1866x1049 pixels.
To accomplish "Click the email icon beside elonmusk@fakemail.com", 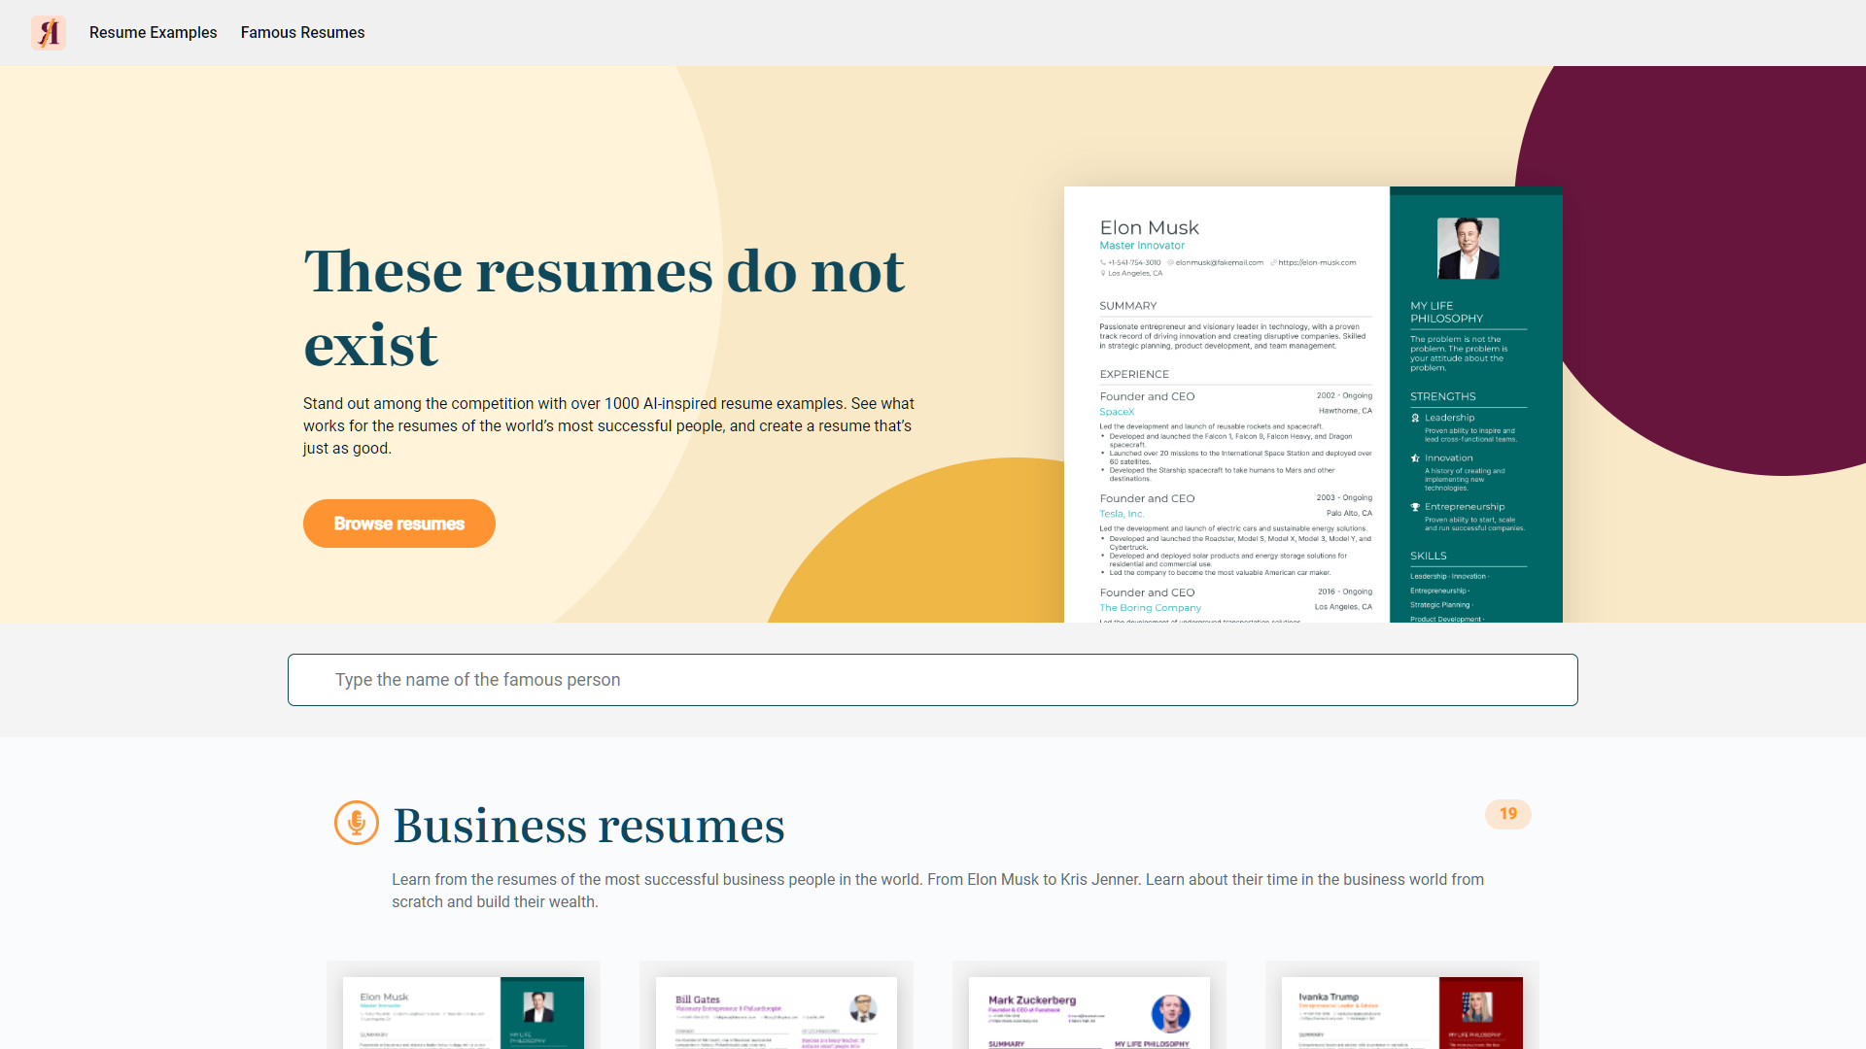I will [x=1172, y=262].
